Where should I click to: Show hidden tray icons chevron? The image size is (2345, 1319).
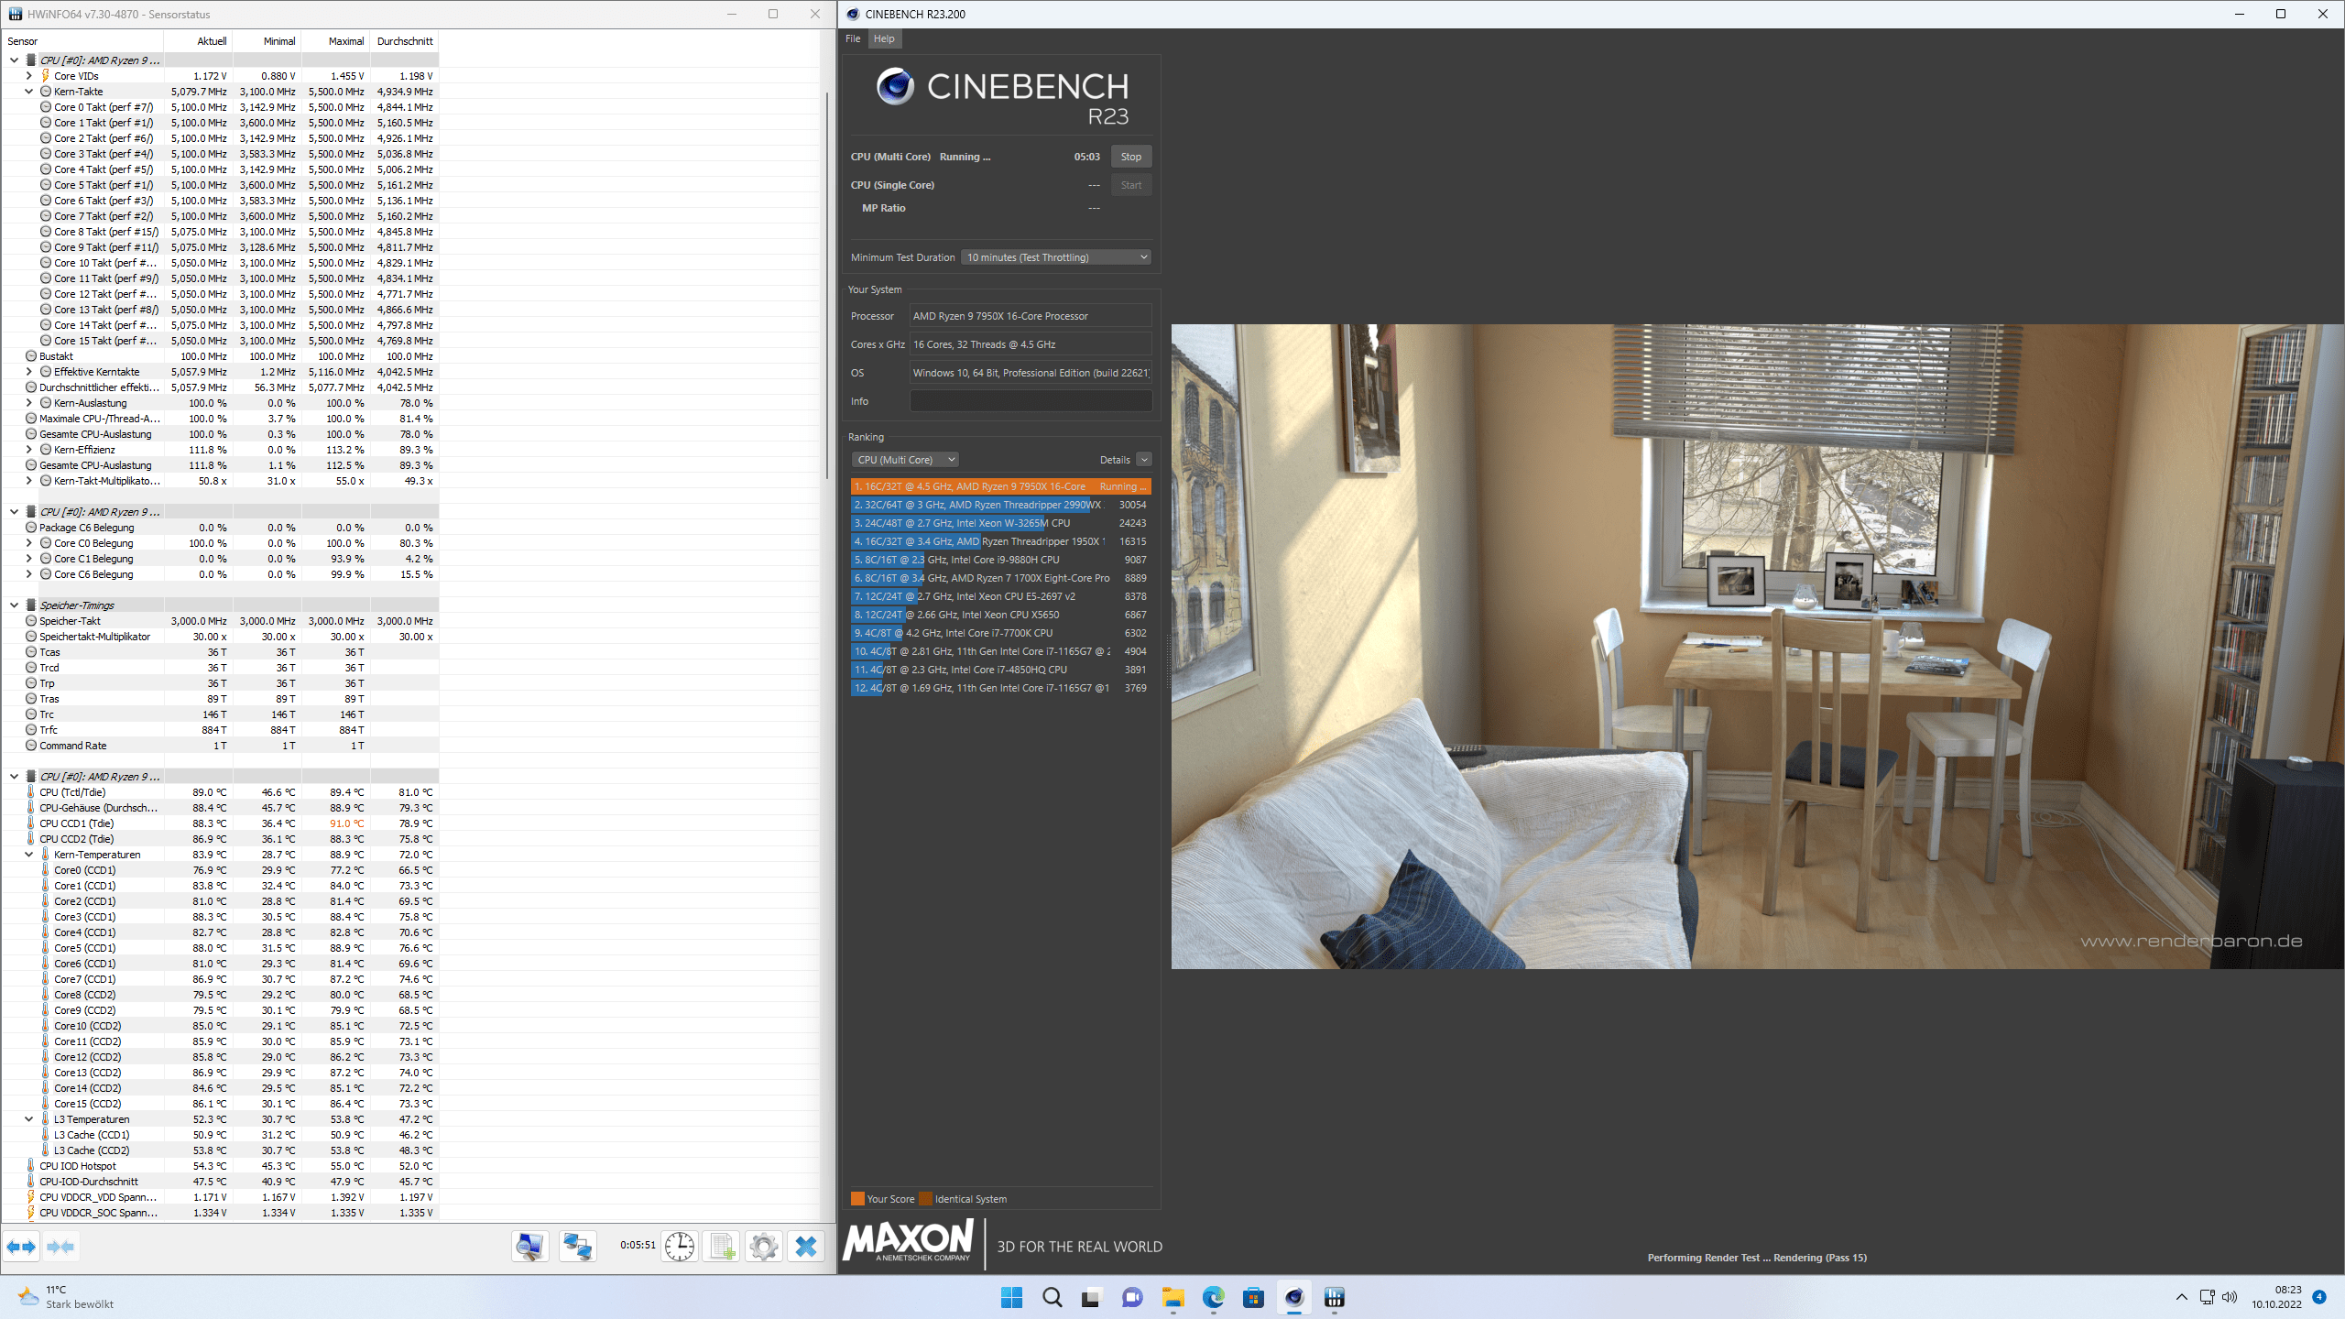[2182, 1297]
